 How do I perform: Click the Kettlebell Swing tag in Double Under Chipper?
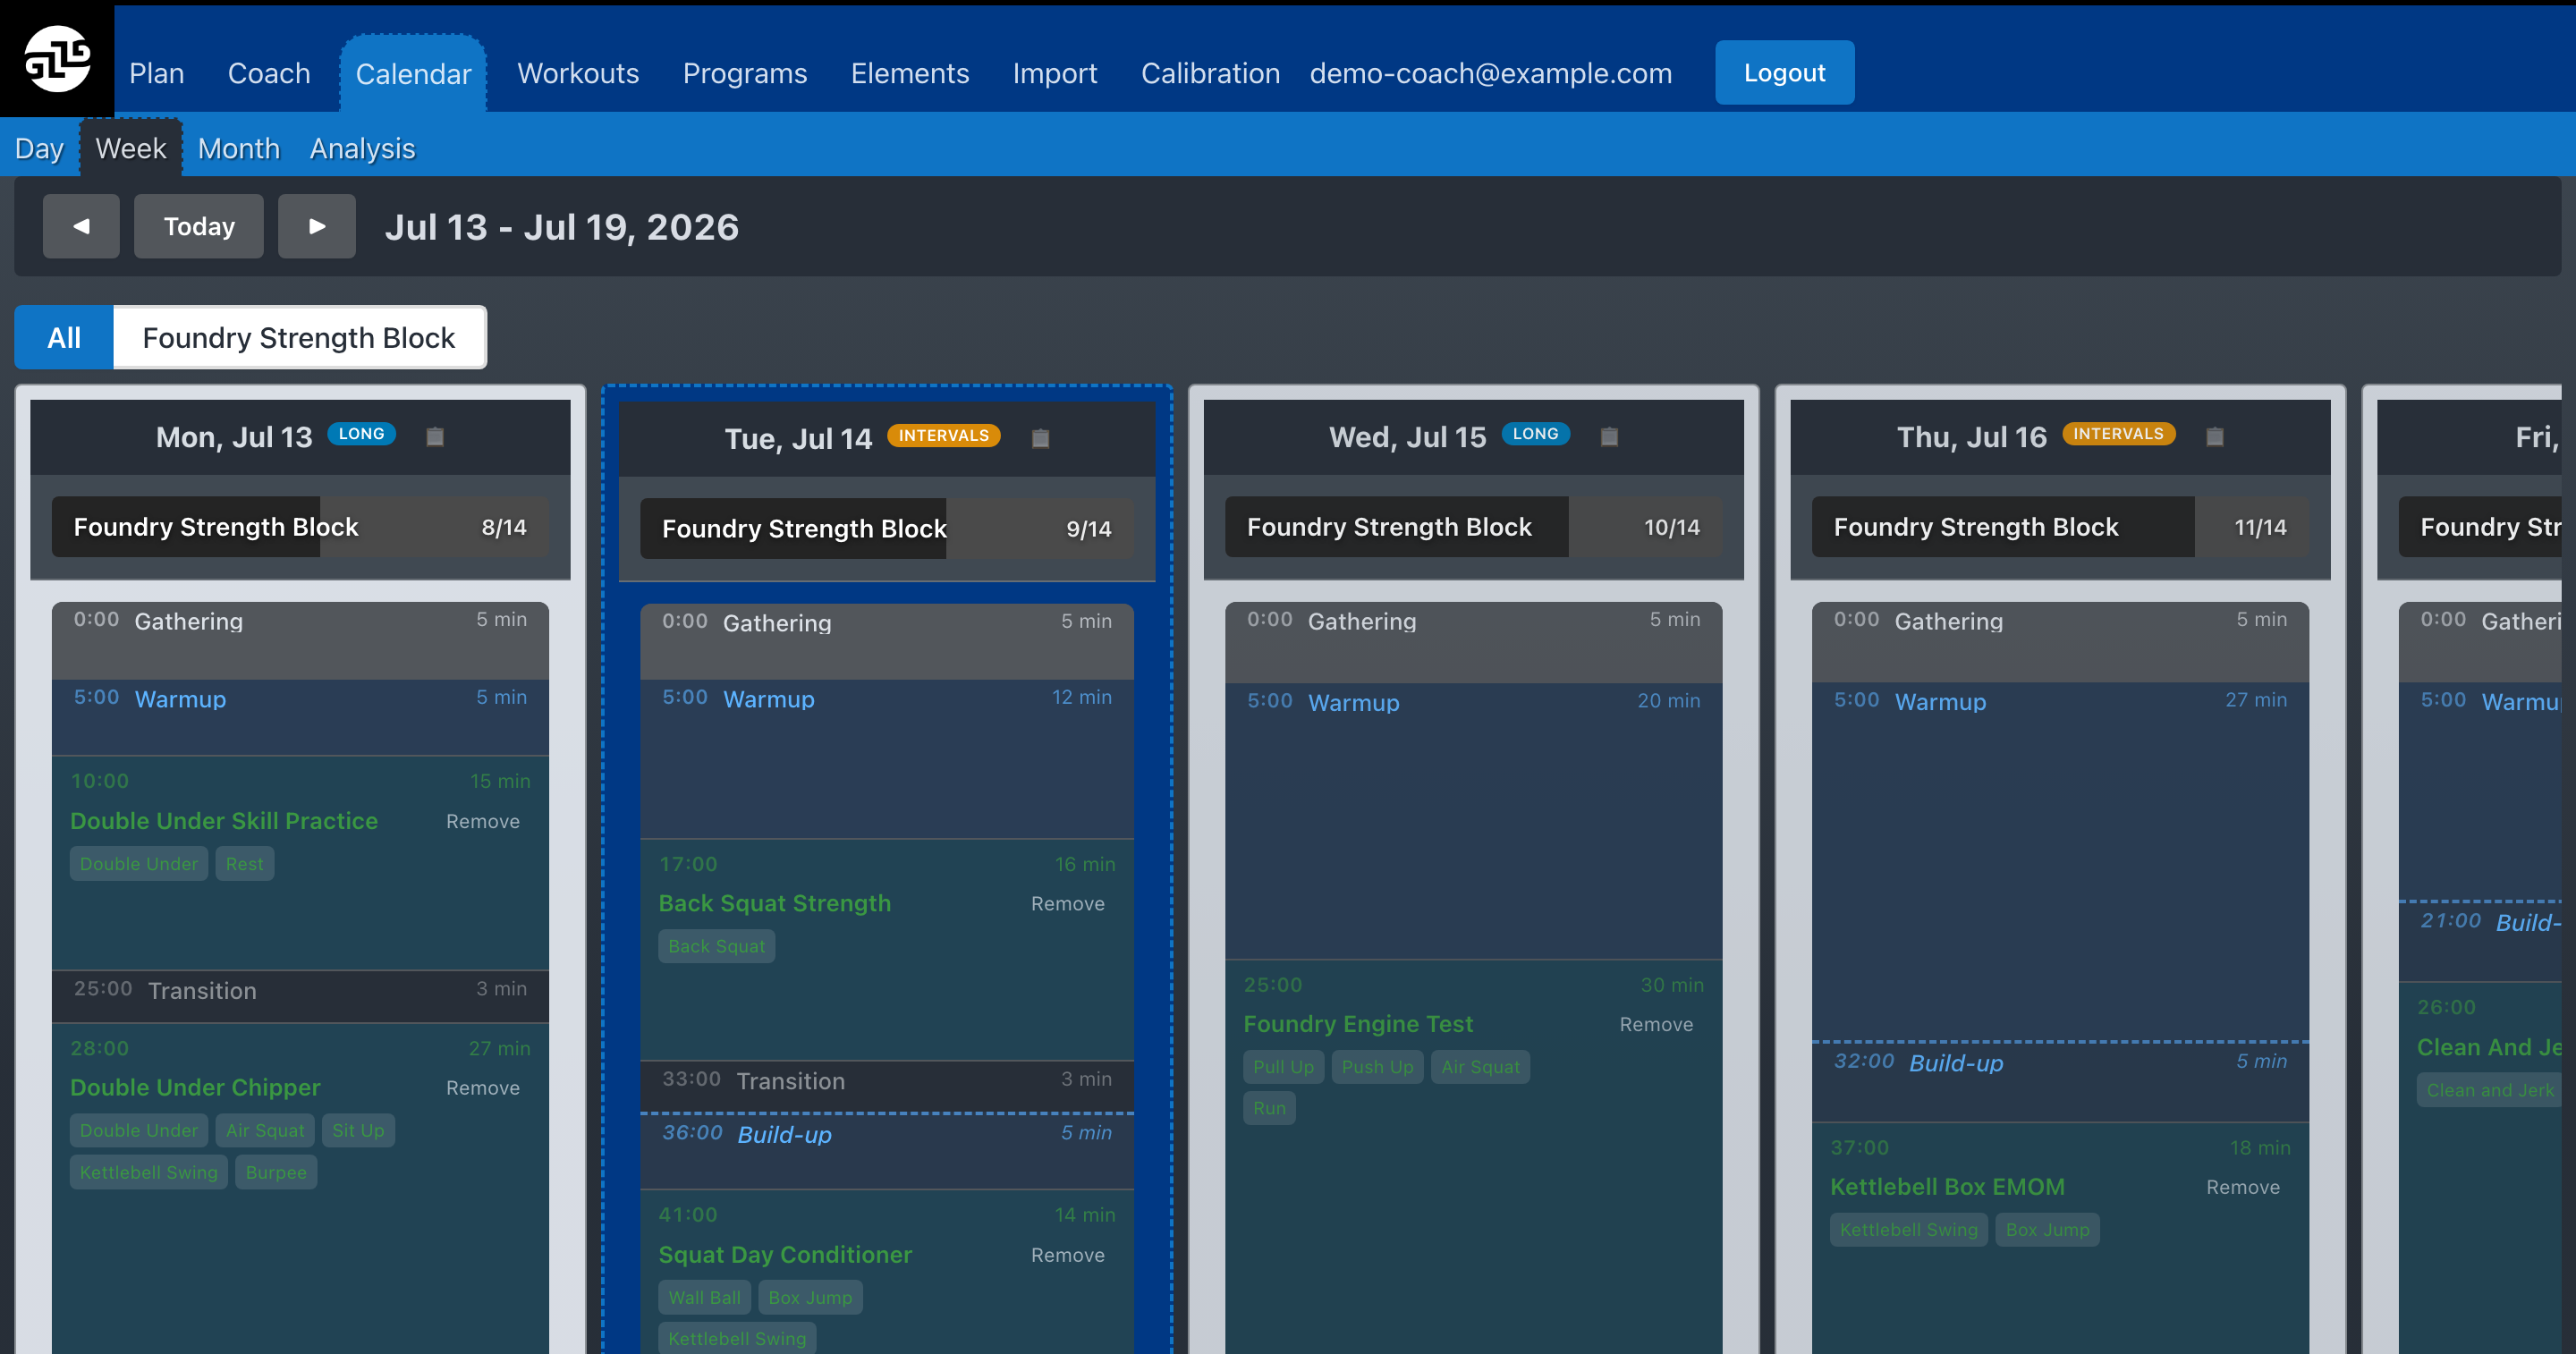(149, 1172)
